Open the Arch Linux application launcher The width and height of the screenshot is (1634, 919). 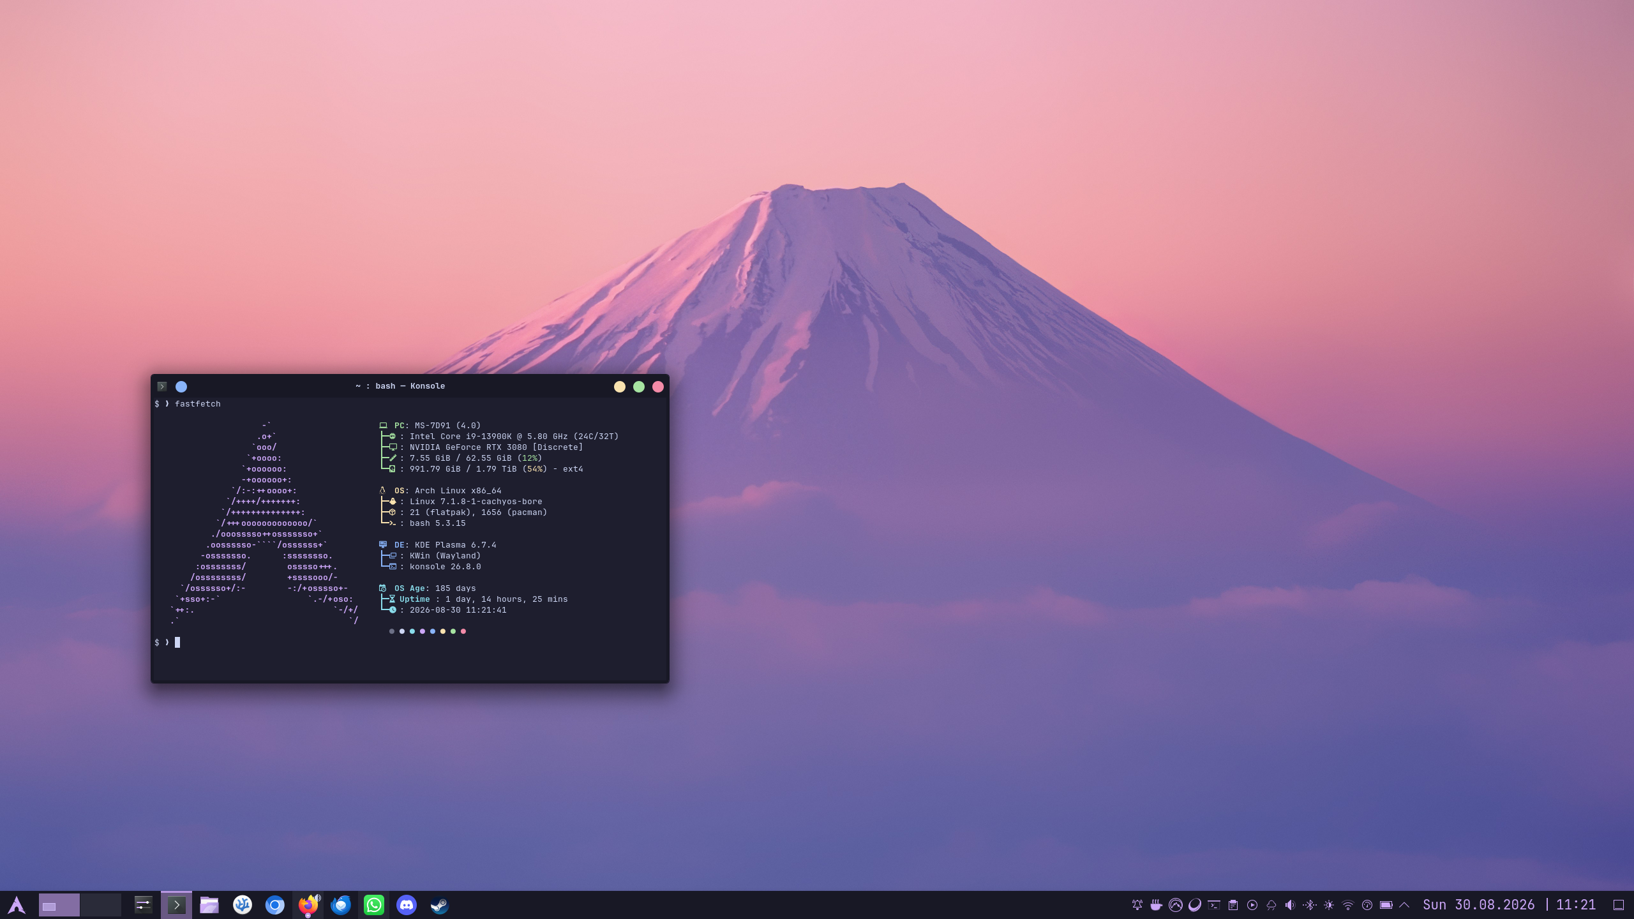pyautogui.click(x=17, y=905)
